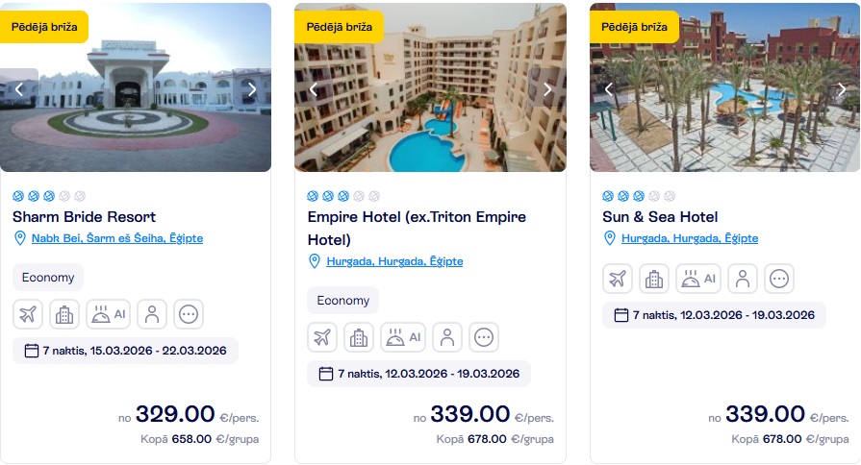Image resolution: width=861 pixels, height=465 pixels.
Task: Click hotel building icon on Empire Hotel card
Action: pos(359,337)
